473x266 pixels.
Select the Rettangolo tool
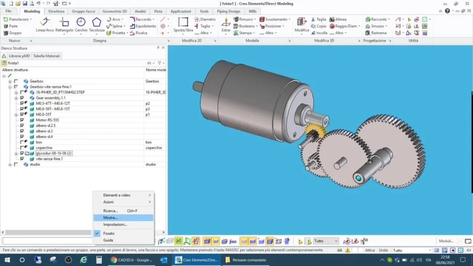coord(64,25)
